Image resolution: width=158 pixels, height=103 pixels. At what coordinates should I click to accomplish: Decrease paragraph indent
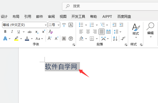[115, 25]
